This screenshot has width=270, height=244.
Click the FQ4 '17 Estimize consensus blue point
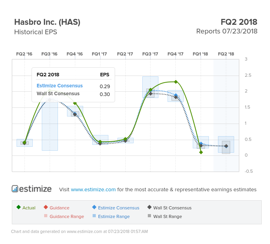176,95
